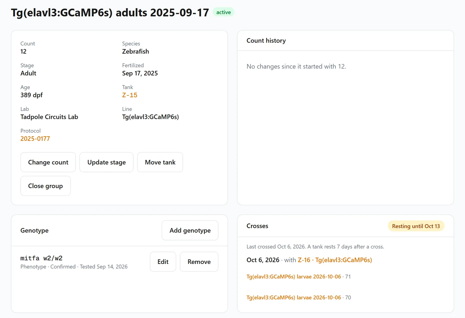The image size is (465, 318).
Task: Click the Change count button
Action: click(48, 162)
